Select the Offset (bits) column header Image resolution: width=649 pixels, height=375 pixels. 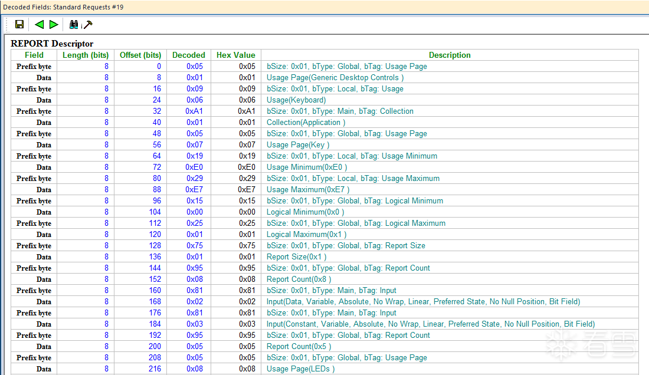click(140, 55)
